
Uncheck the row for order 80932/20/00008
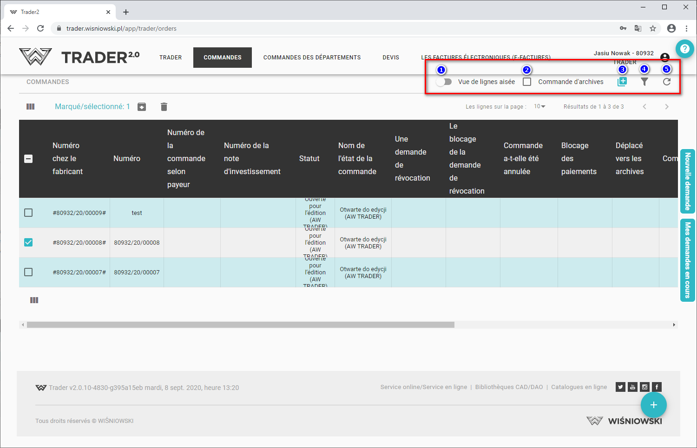[x=28, y=242]
